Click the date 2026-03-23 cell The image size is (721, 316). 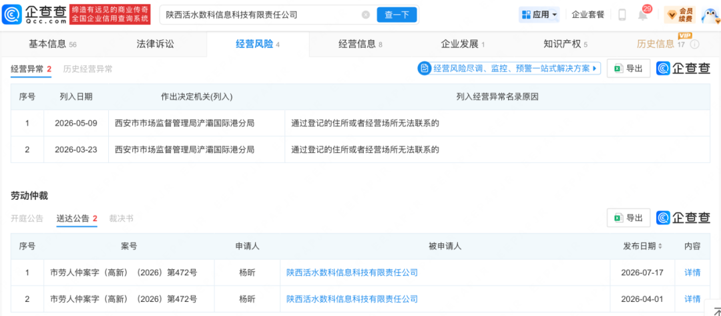76,150
